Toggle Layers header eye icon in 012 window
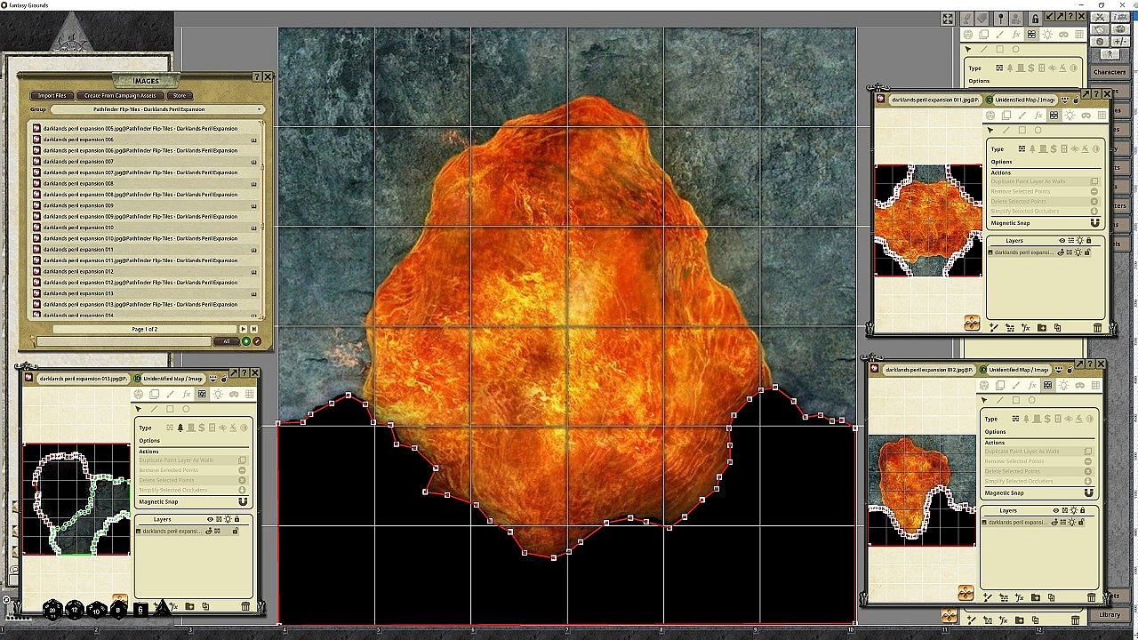The image size is (1138, 640). [1056, 511]
